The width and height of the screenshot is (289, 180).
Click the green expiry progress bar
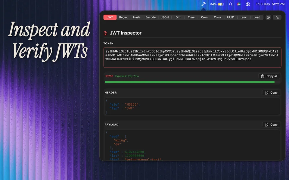coord(189,82)
